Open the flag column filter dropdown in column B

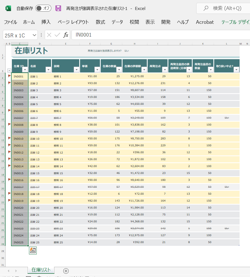(x=9, y=71)
